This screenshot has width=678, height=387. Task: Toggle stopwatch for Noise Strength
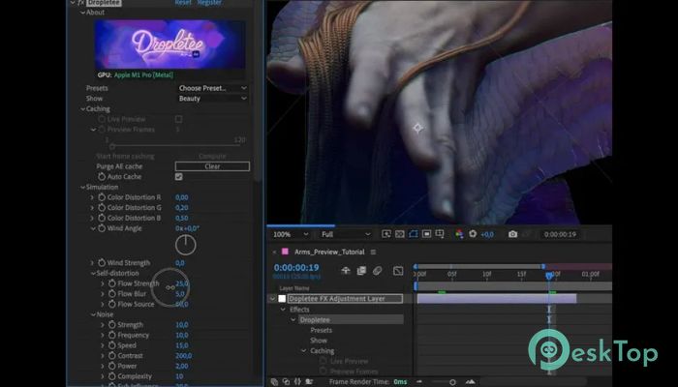pyautogui.click(x=112, y=324)
